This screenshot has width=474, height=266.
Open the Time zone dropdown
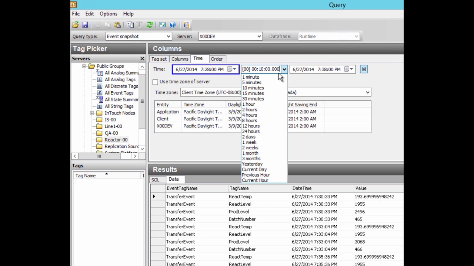coord(367,92)
